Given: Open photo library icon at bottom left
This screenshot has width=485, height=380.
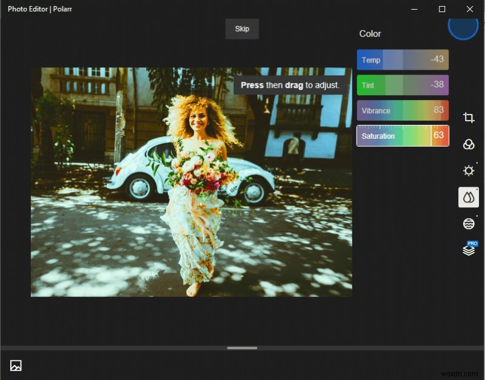Looking at the screenshot, I should pyautogui.click(x=16, y=365).
